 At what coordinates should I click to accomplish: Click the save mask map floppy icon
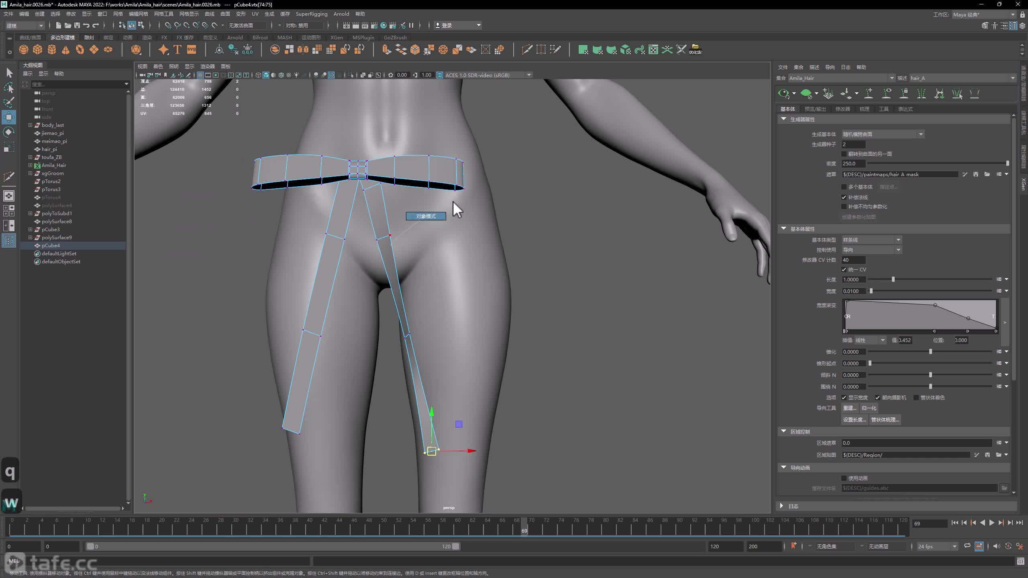[976, 174]
